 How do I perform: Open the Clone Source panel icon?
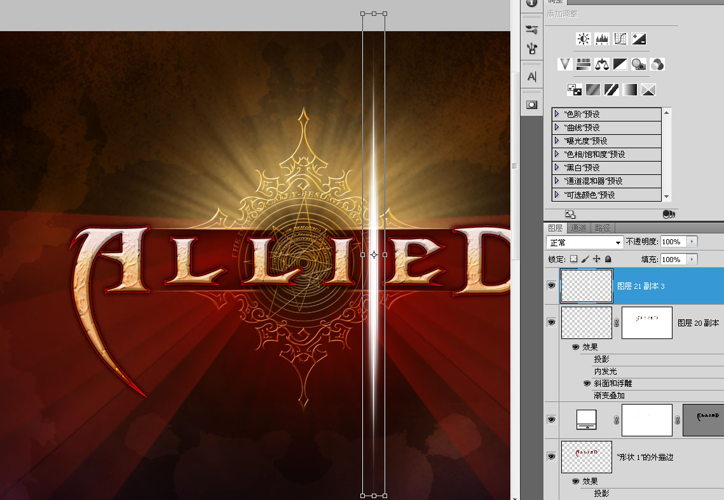(532, 48)
